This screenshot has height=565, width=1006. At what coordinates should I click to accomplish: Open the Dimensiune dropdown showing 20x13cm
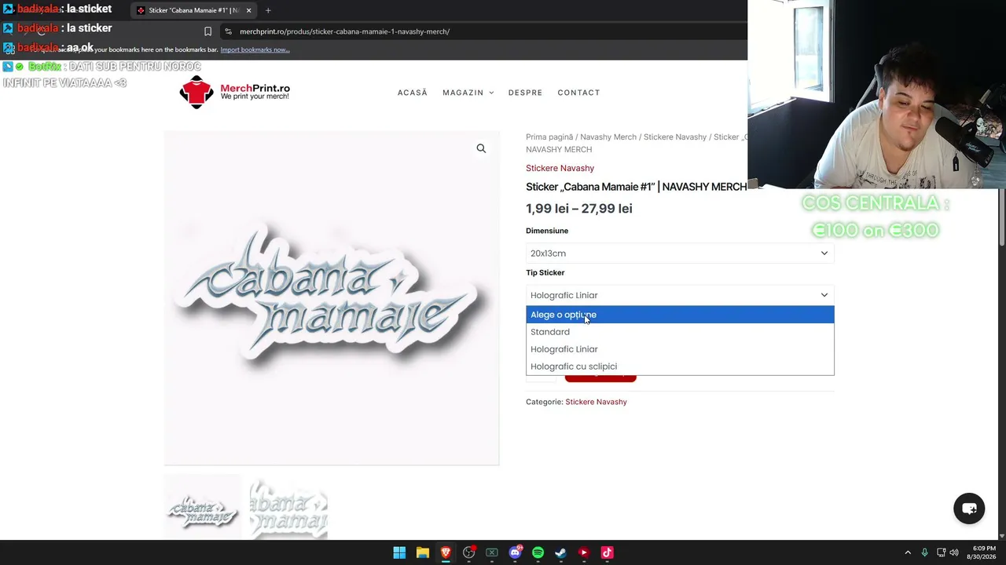point(680,253)
